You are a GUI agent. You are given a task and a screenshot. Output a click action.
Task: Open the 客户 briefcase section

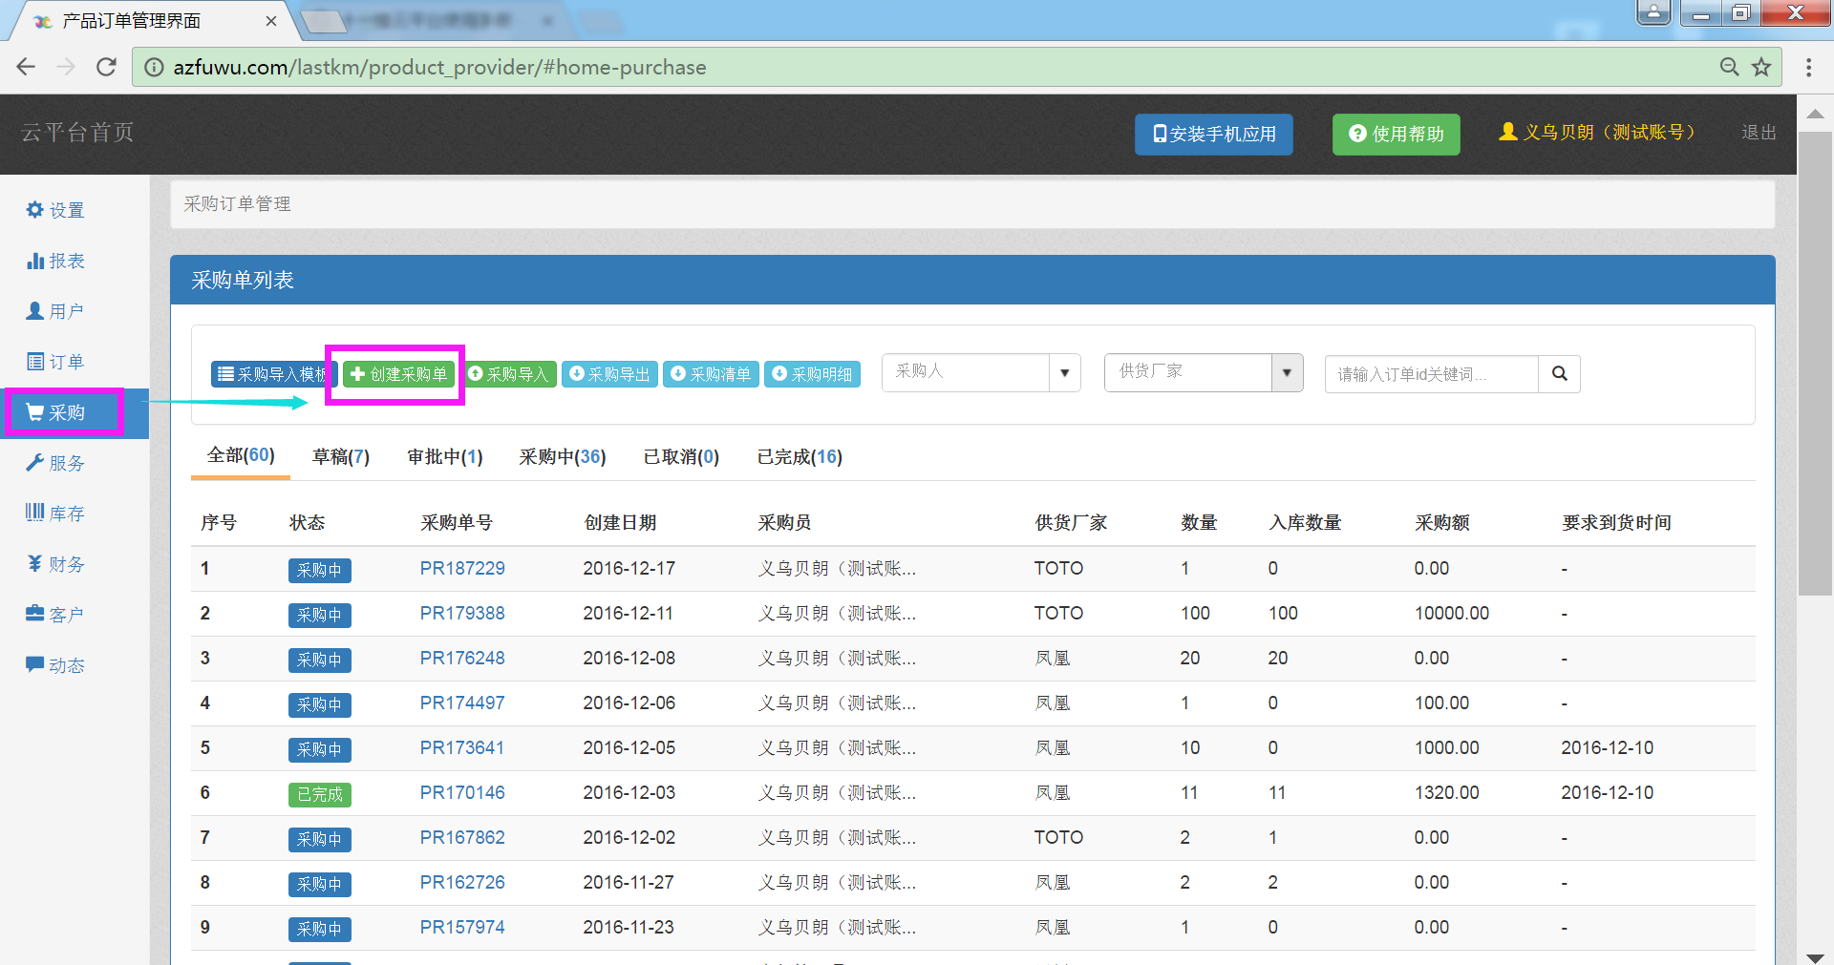55,615
